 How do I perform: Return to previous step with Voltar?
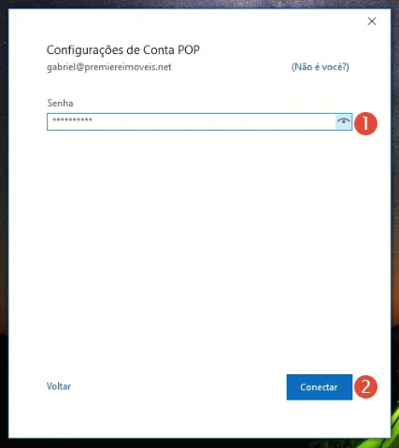pyautogui.click(x=59, y=386)
